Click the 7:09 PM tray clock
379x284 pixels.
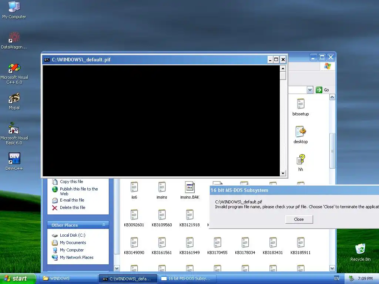[365, 279]
